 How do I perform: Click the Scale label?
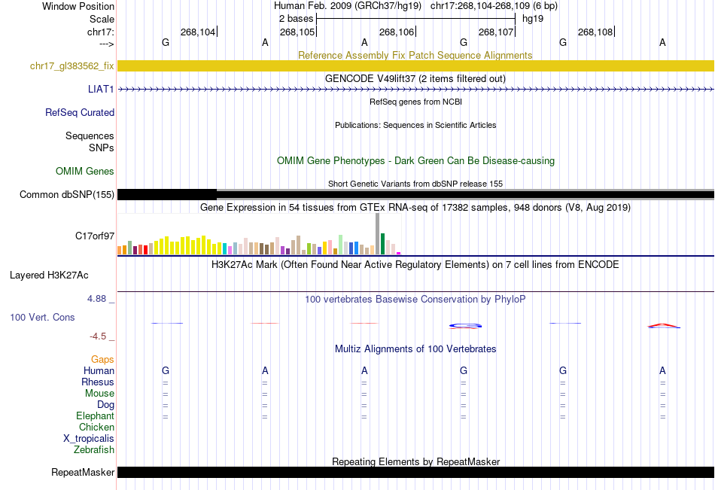coord(102,19)
